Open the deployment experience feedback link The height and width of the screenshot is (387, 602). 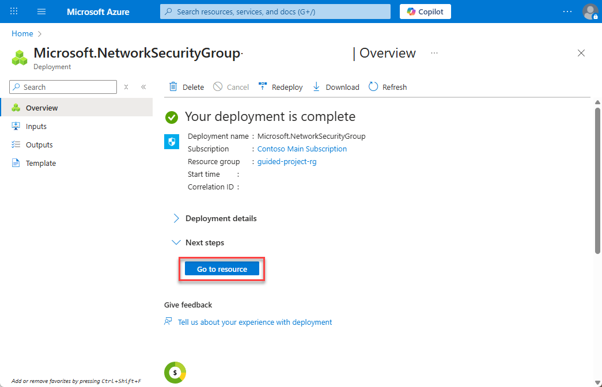(x=255, y=322)
